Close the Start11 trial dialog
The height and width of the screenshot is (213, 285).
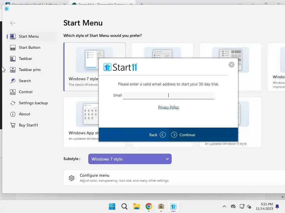(x=231, y=65)
